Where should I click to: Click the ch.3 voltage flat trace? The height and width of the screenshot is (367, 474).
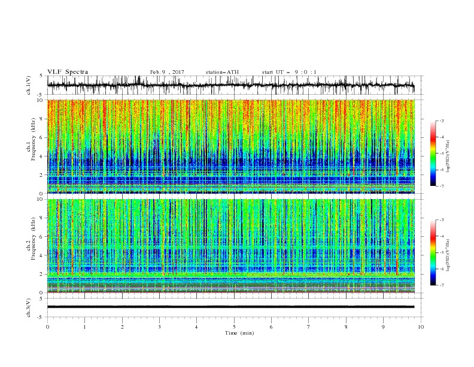point(230,307)
